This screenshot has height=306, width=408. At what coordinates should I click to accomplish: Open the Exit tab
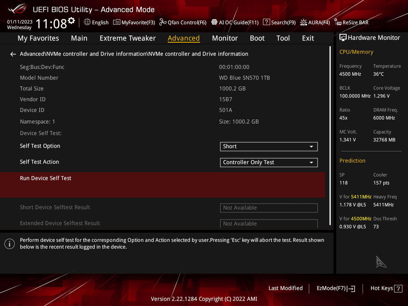point(308,38)
